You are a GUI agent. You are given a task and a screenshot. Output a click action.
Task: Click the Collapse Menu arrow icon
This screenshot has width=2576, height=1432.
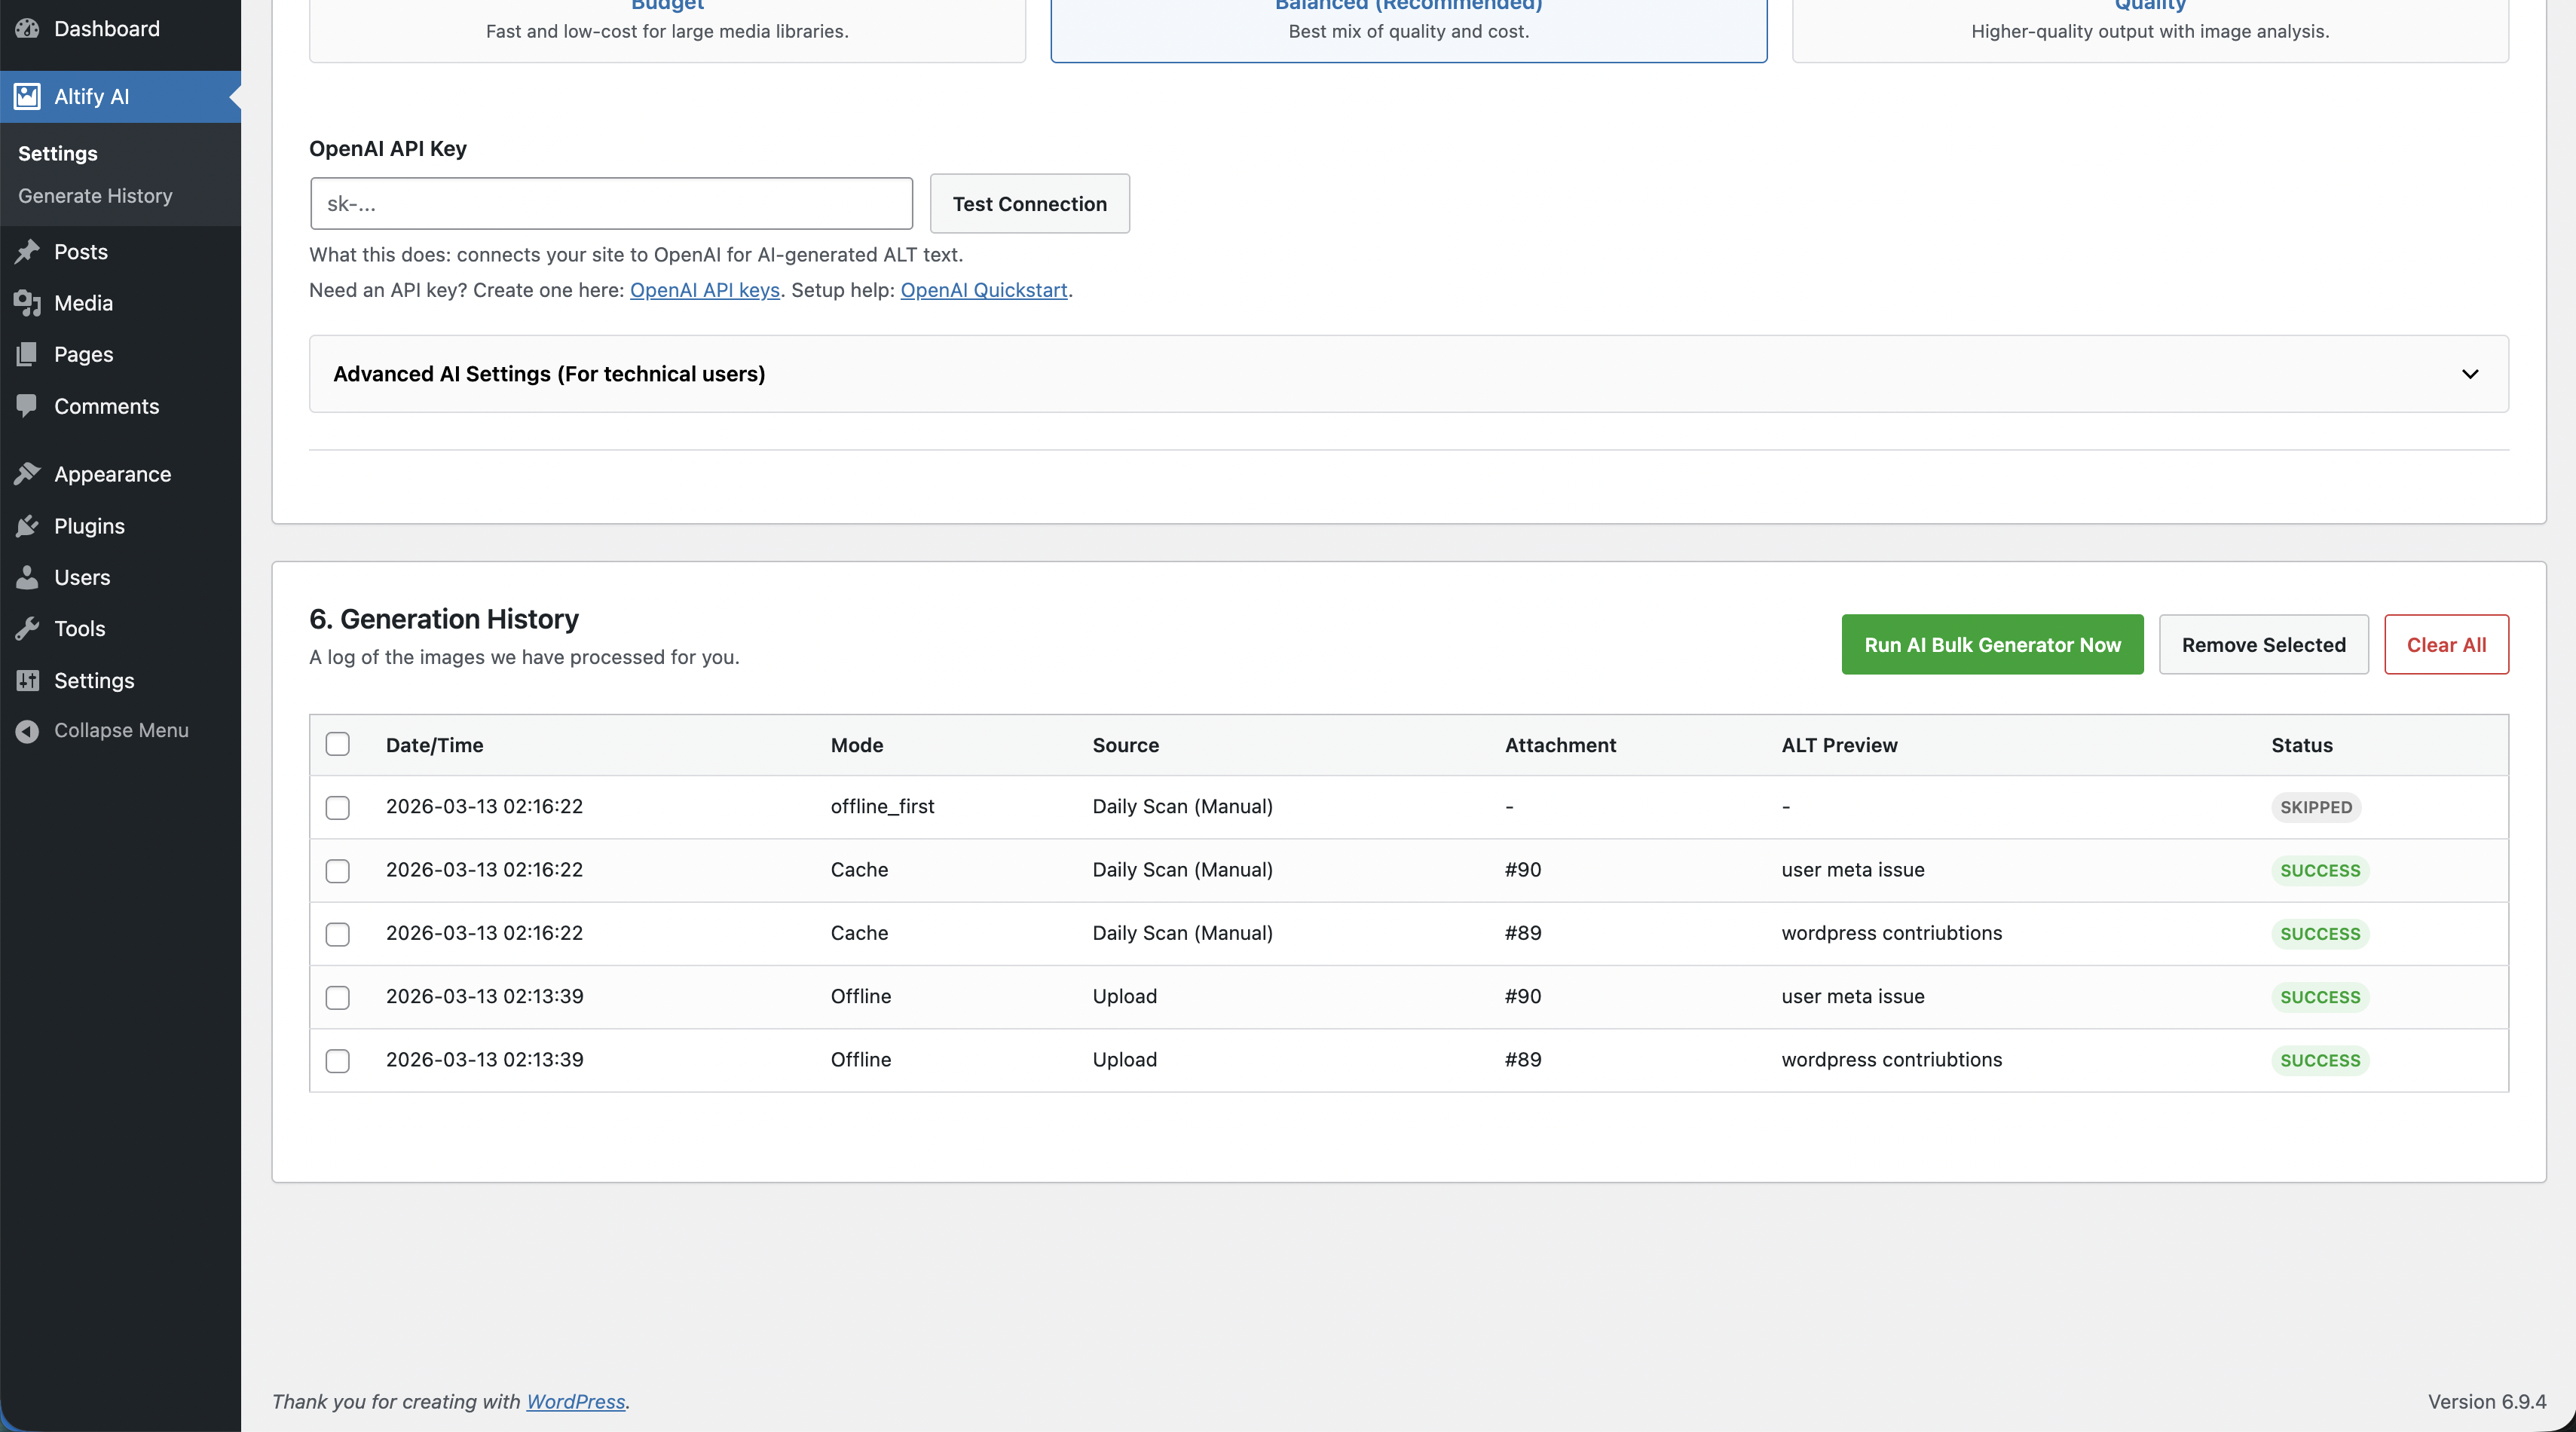point(27,731)
